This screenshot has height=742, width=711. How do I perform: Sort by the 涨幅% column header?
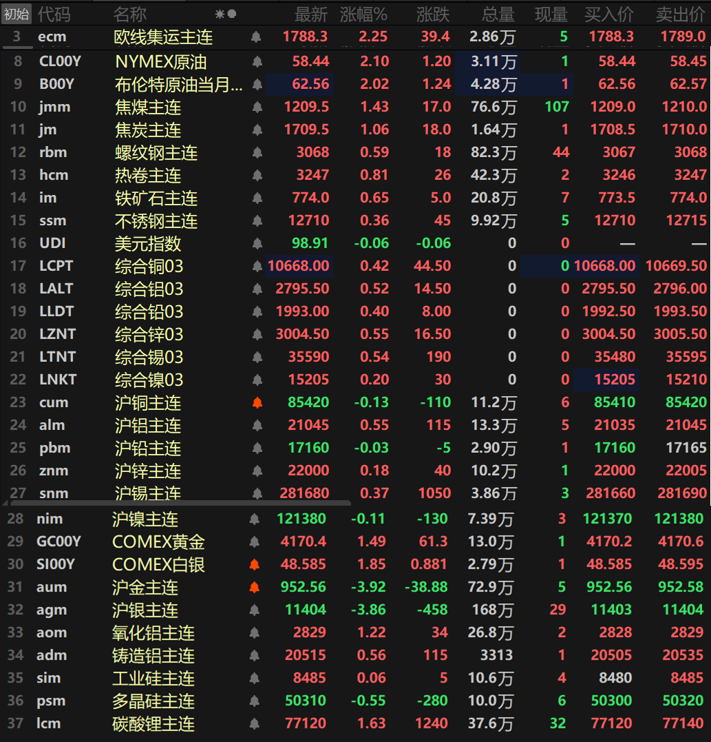tap(363, 14)
